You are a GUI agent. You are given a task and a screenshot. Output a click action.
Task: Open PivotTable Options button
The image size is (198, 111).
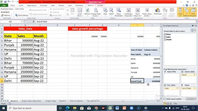6,15
